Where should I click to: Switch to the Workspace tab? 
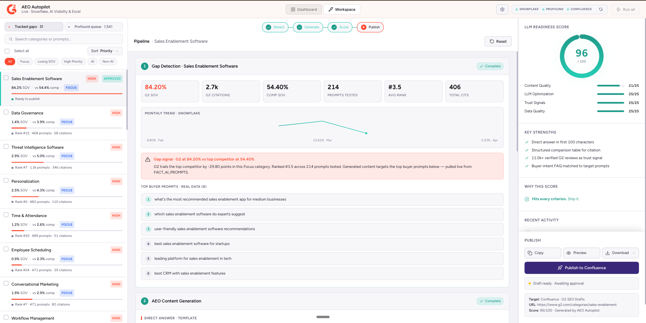(x=342, y=9)
